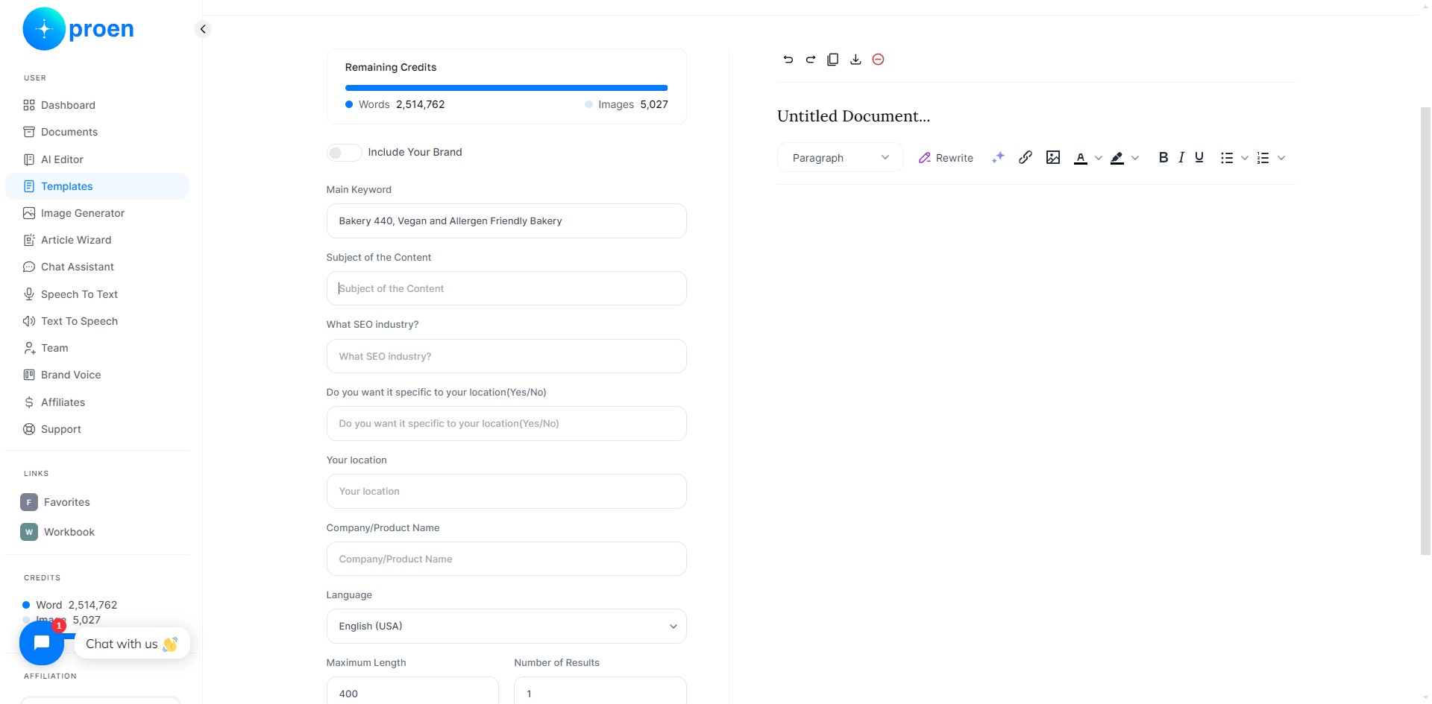The height and width of the screenshot is (704, 1432).
Task: Click the proen logo icon
Action: point(44,29)
